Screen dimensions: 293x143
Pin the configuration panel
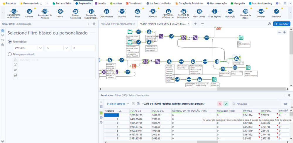click(x=94, y=24)
